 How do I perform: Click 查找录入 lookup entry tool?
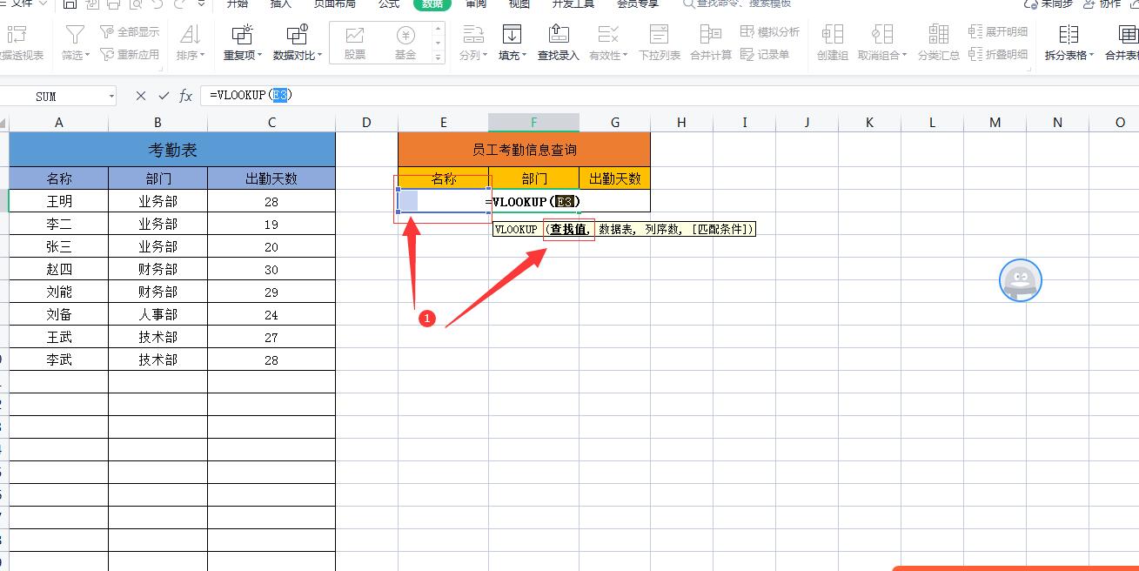559,42
